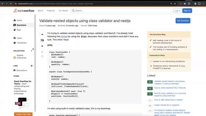Open linked 'NestJS class-validators on incoming requests'
Viewport: 206px width, 116px height.
click(170, 94)
